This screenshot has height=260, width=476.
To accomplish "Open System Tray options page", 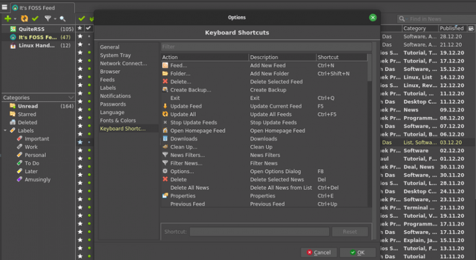I will tap(115, 55).
